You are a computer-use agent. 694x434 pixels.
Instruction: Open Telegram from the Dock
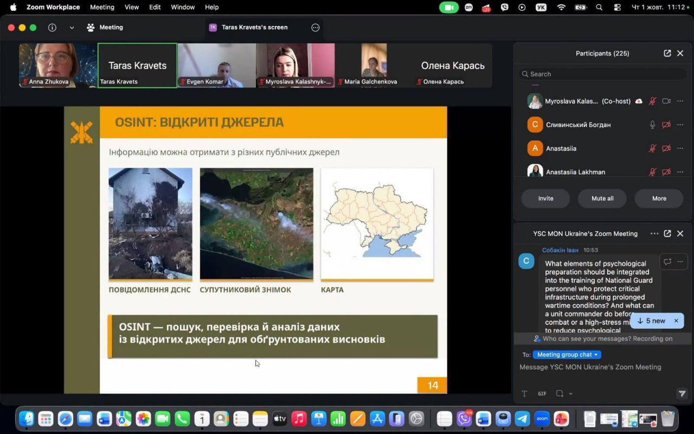click(x=523, y=418)
